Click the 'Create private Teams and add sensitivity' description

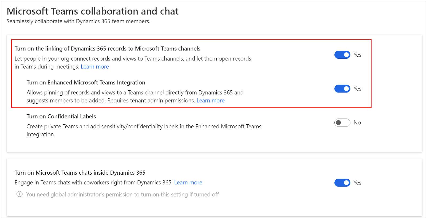tap(144, 130)
